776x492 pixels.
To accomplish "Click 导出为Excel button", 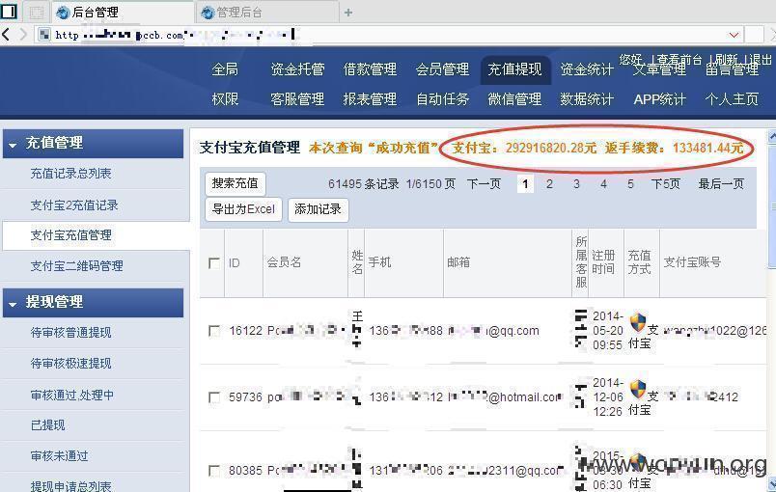I will 243,209.
